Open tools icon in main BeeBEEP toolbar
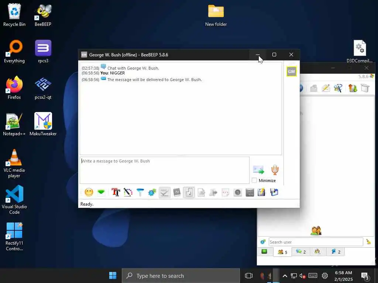 (338, 88)
